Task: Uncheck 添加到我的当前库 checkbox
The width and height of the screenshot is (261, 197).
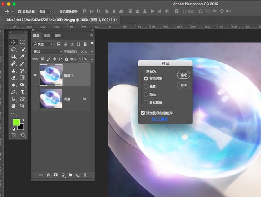Action: tap(143, 113)
